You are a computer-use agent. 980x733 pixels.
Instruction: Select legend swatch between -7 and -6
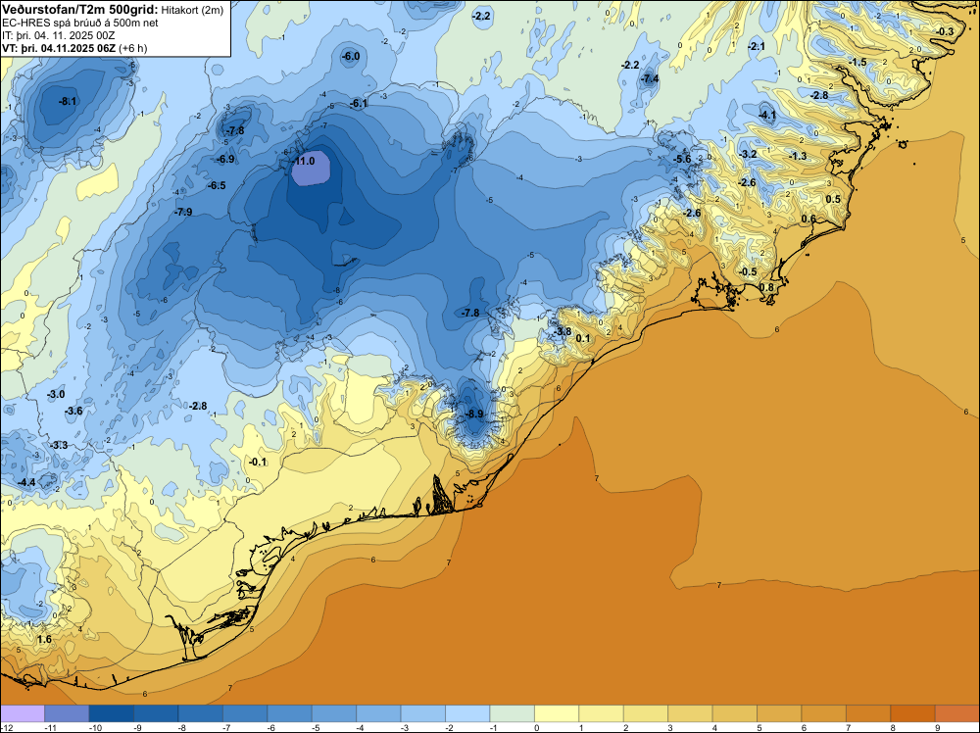(245, 713)
